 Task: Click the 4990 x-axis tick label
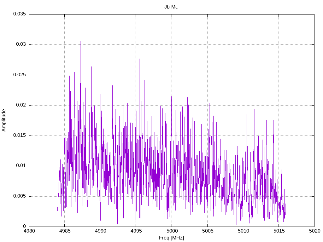click(101, 231)
